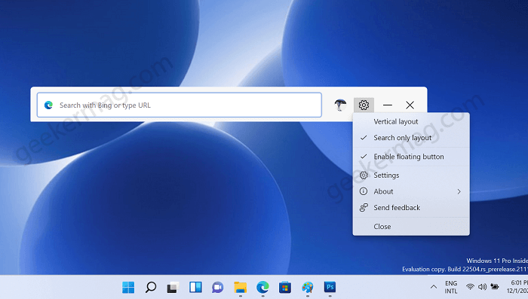The image size is (528, 299).
Task: Minimize the Edge search bar
Action: tap(388, 105)
